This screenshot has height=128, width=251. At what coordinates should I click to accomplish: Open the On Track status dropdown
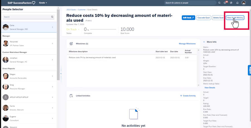click(x=73, y=29)
